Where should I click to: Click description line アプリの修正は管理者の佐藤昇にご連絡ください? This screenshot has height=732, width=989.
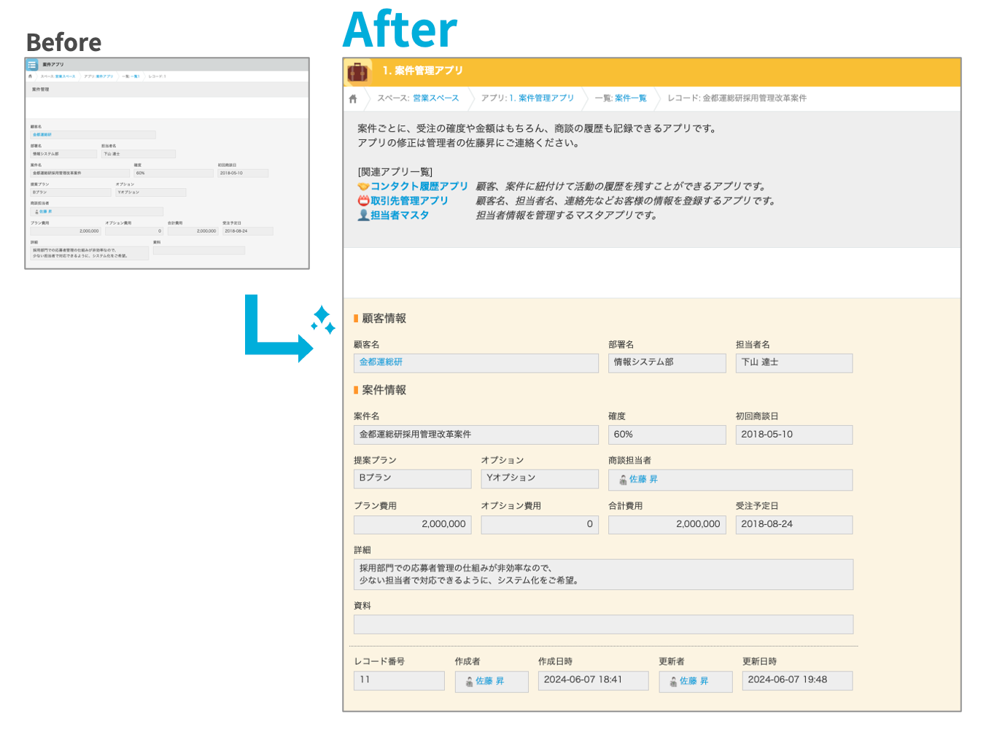[x=468, y=143]
